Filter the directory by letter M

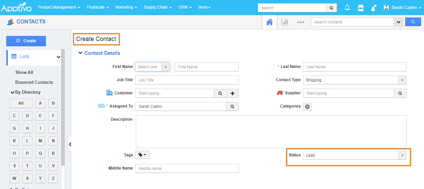click(x=40, y=141)
